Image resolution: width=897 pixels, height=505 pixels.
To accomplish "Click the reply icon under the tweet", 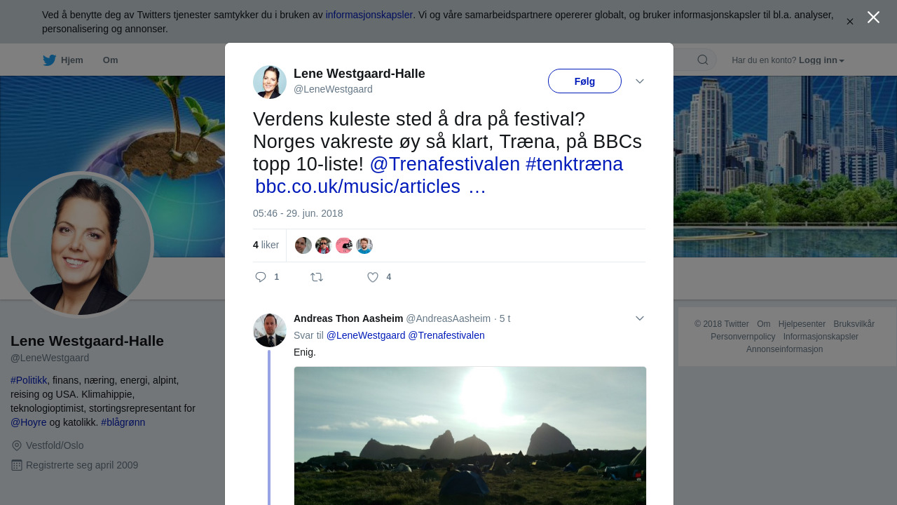I will [x=261, y=277].
